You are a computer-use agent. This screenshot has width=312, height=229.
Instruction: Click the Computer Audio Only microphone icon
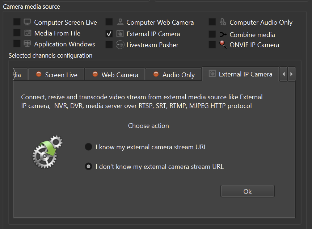(223, 22)
